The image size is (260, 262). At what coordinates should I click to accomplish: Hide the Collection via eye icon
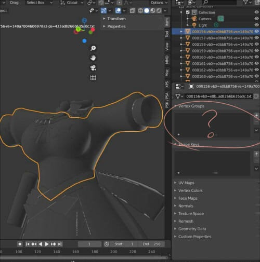coord(256,12)
